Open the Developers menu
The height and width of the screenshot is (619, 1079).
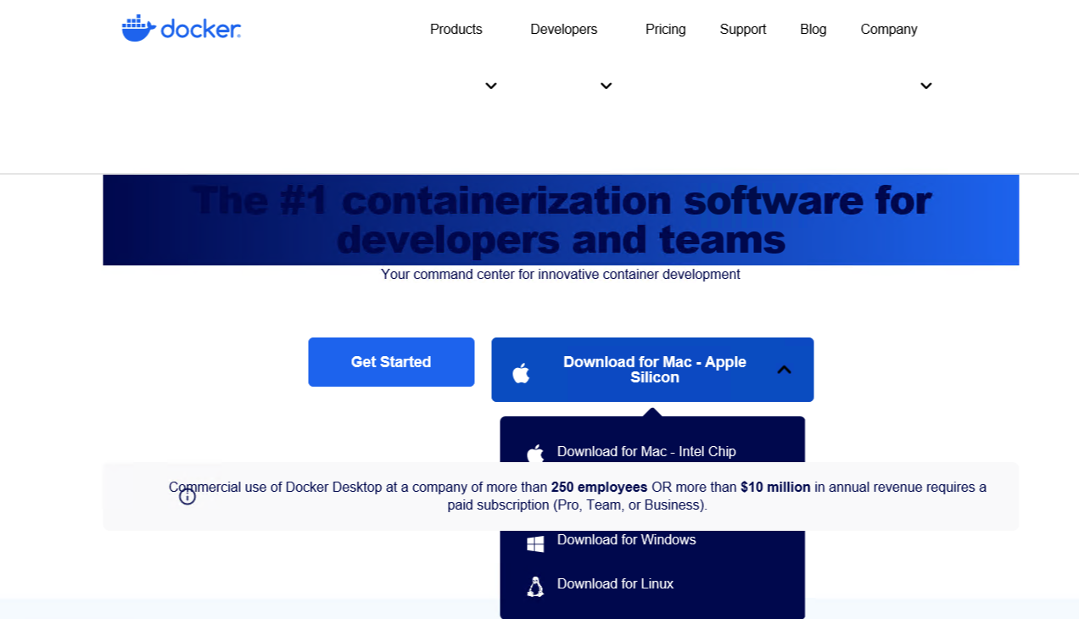(563, 29)
